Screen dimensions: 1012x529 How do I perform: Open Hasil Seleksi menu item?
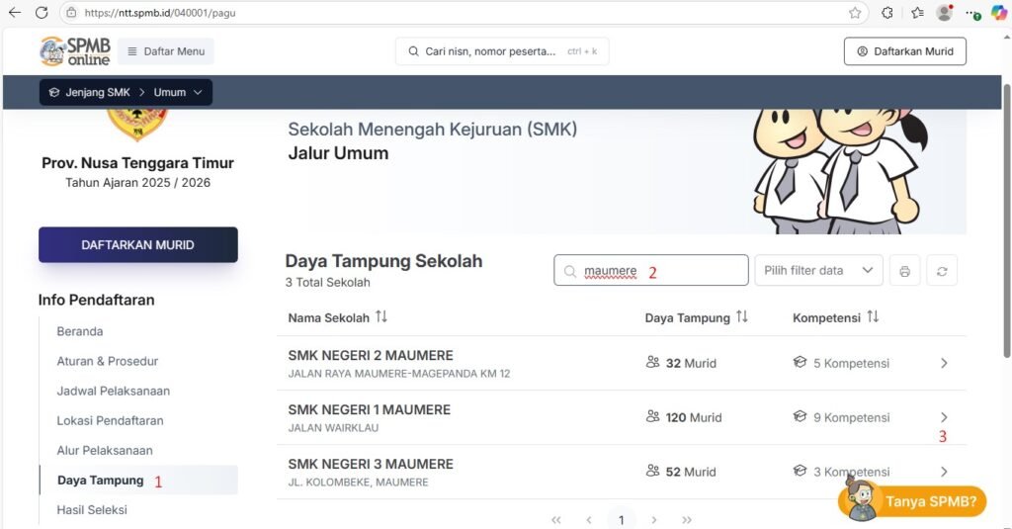tap(92, 509)
